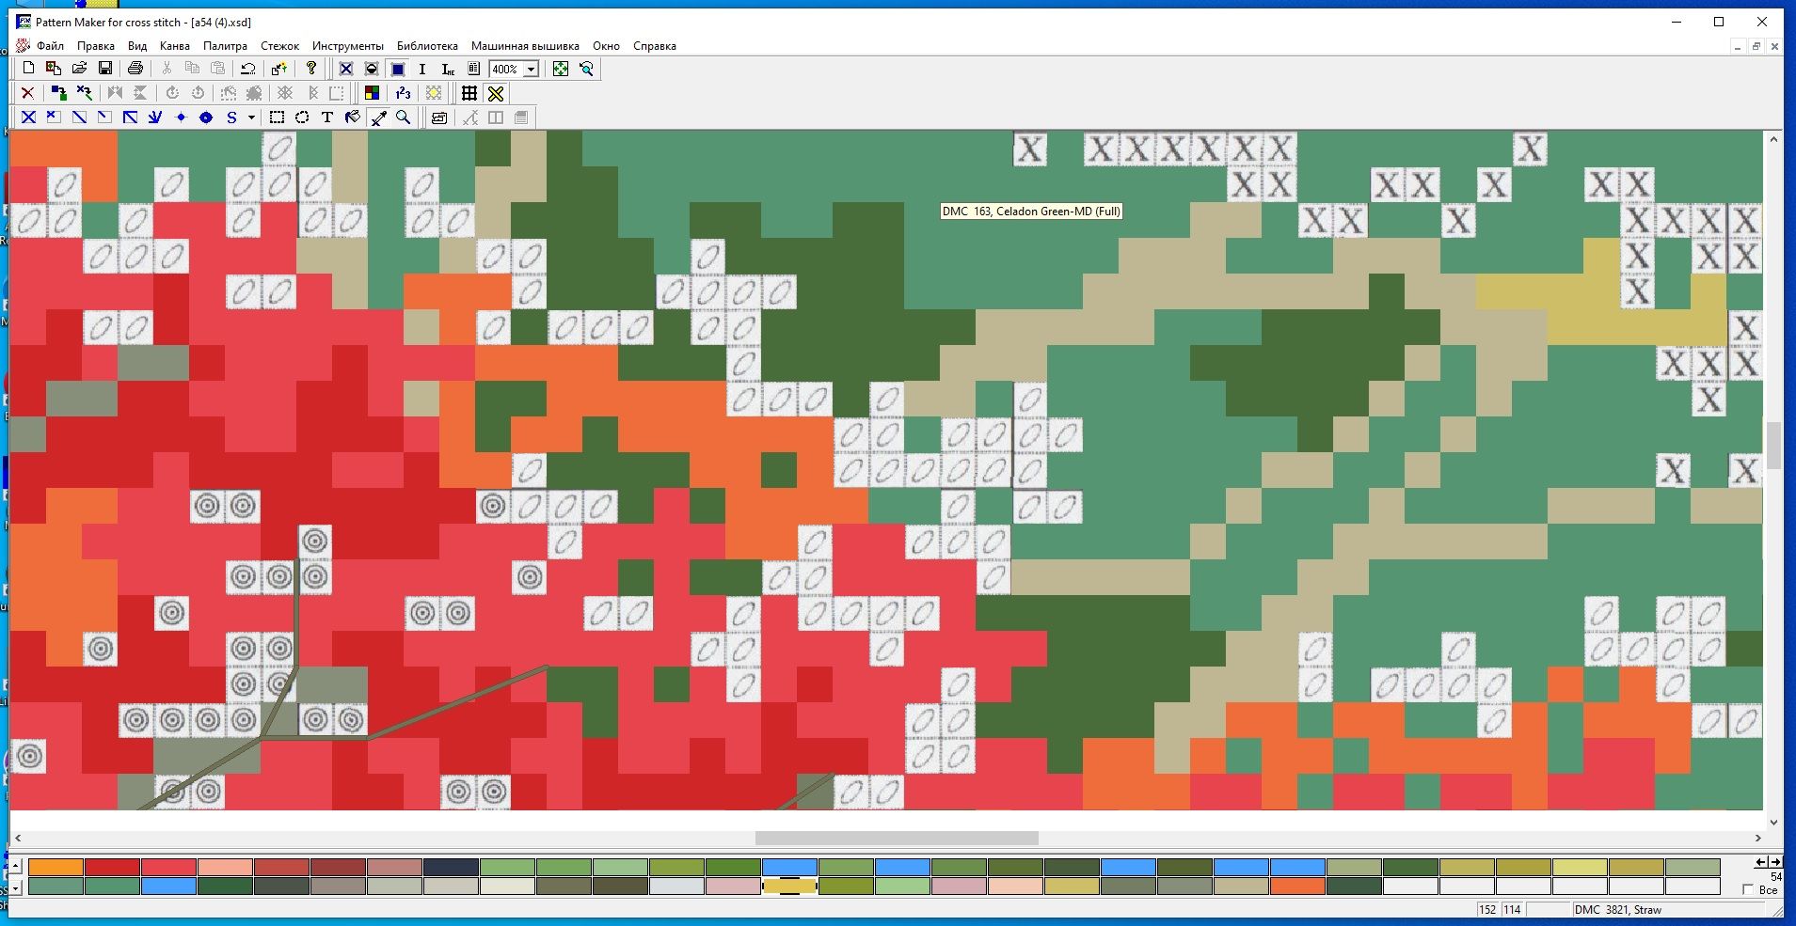Image resolution: width=1796 pixels, height=926 pixels.
Task: Click the print icon
Action: [135, 69]
